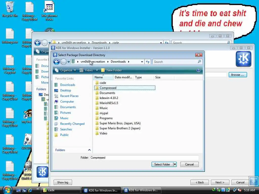The image size is (259, 194).
Task: Click Show log in KDE Installer
Action: click(63, 182)
